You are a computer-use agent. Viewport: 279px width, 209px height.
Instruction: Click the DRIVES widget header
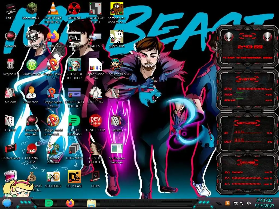pos(247,162)
